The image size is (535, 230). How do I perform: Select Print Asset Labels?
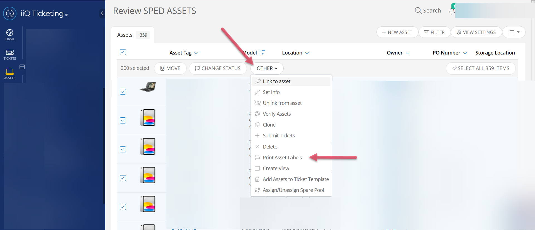click(291, 157)
